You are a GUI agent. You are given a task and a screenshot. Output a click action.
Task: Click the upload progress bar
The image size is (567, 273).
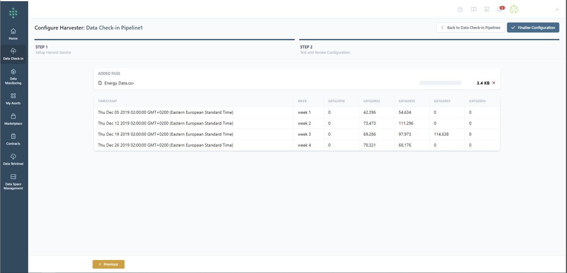click(x=440, y=83)
